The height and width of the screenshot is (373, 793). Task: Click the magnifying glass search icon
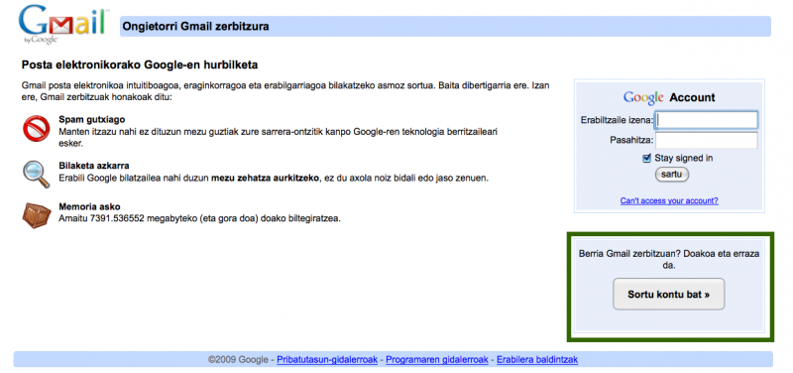click(36, 174)
